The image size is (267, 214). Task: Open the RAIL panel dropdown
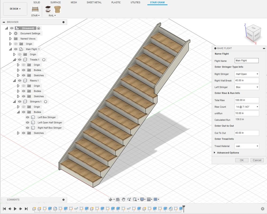tap(52, 15)
